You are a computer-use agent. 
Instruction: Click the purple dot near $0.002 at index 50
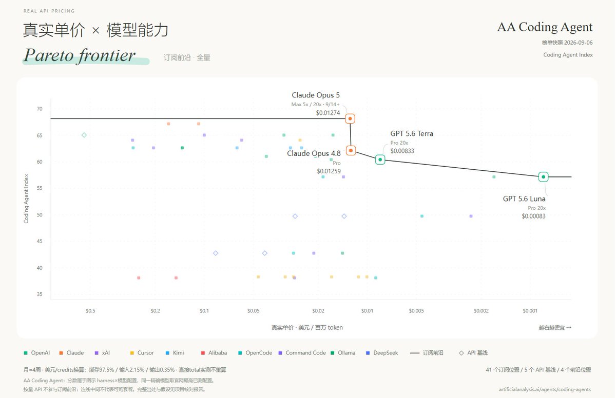[x=471, y=216]
